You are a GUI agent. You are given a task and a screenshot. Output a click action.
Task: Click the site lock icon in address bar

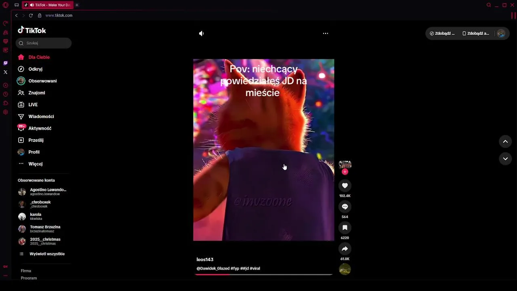pyautogui.click(x=40, y=15)
